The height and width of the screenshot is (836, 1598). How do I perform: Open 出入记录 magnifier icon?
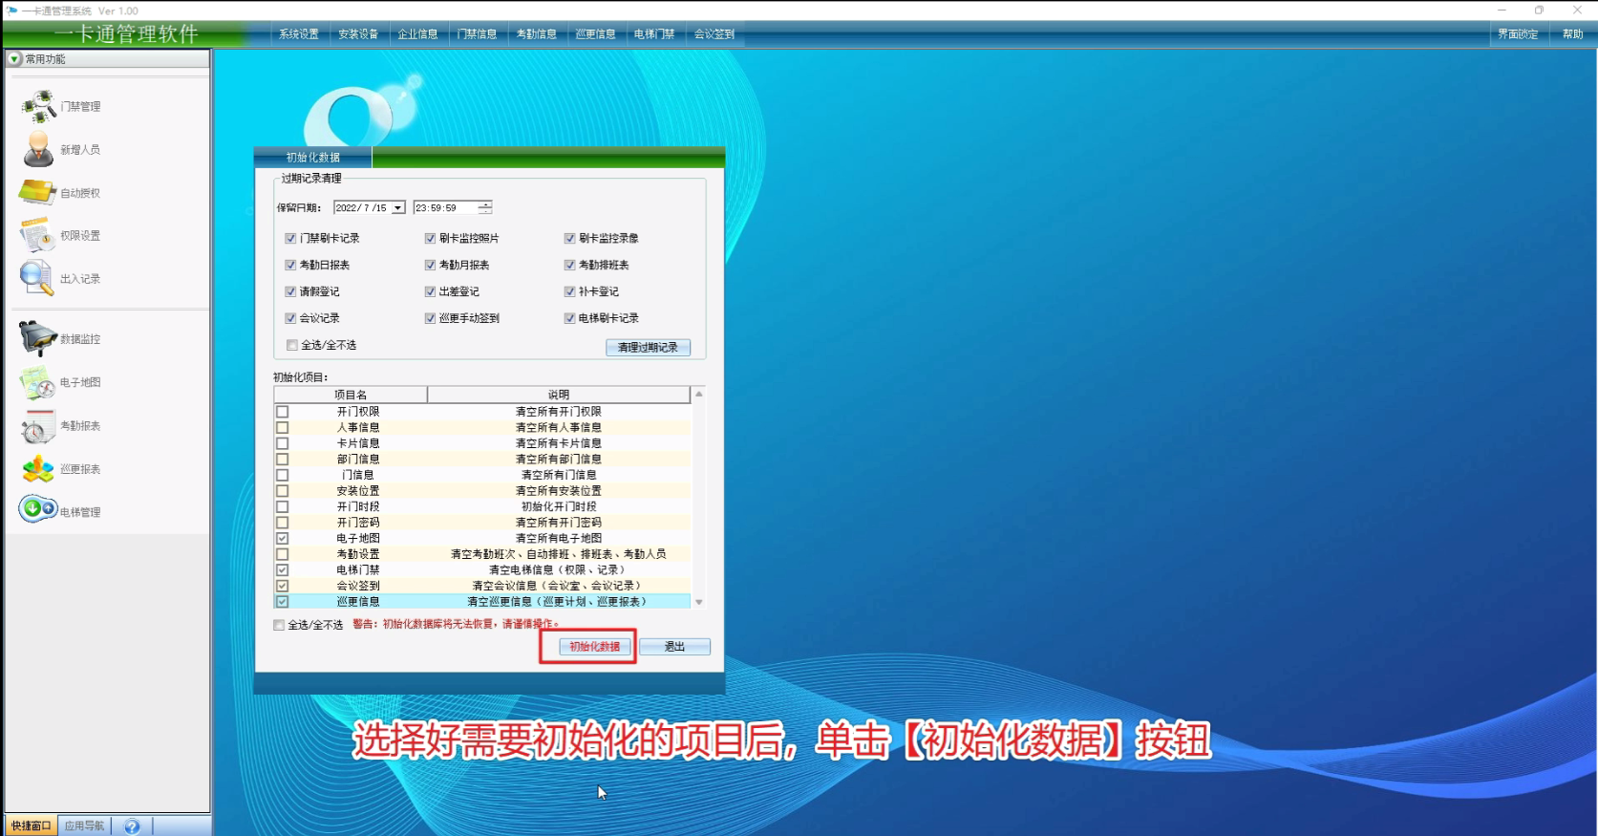tap(38, 278)
